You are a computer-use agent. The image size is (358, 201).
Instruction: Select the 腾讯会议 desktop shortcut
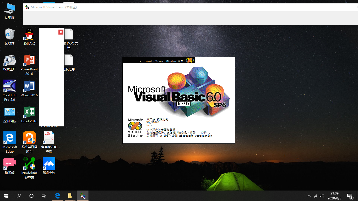click(49, 166)
